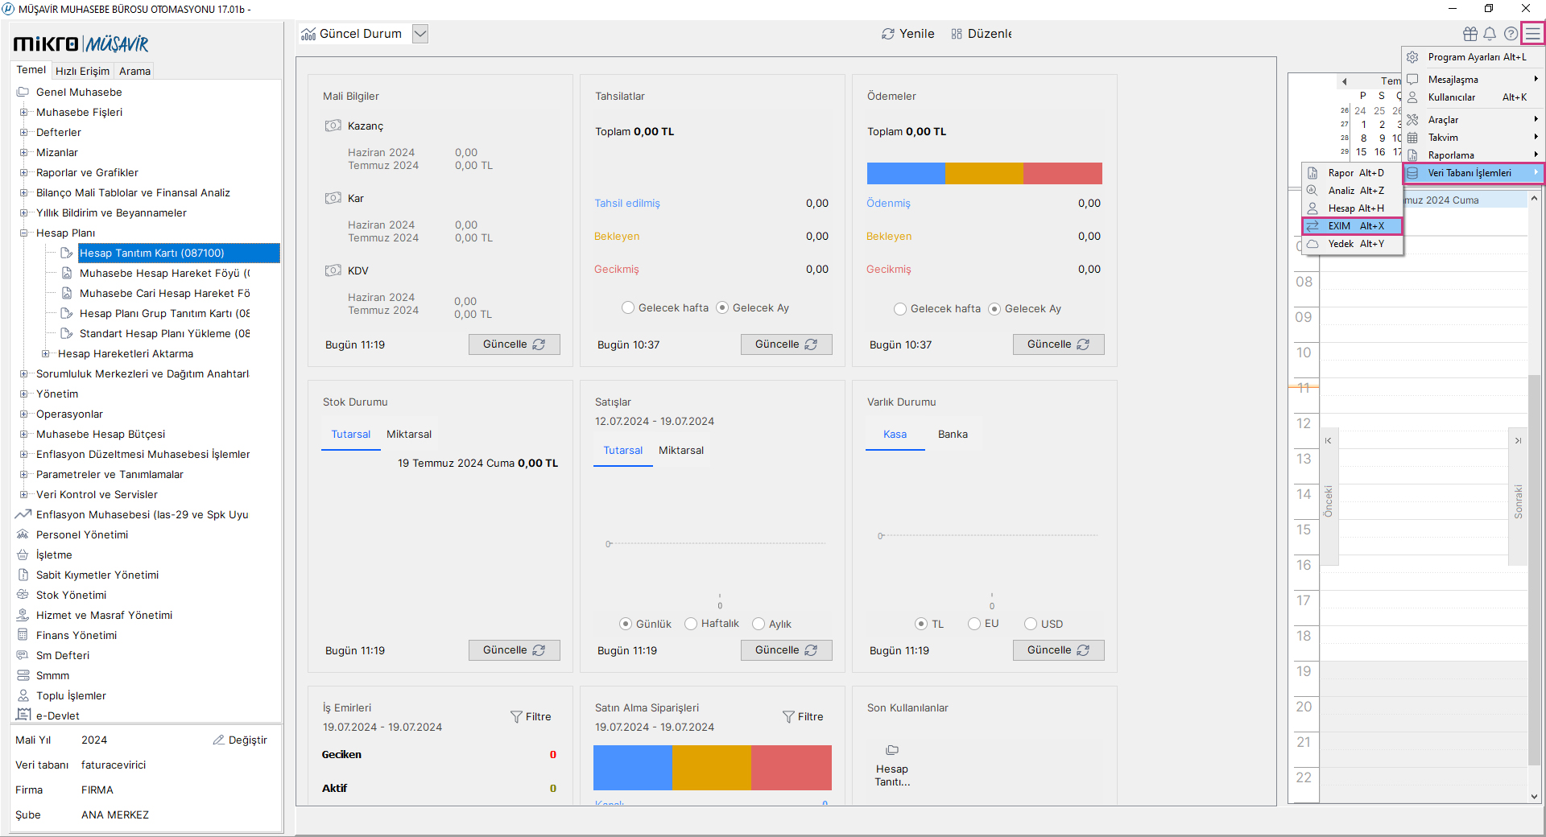Click the Güncel Durum chart icon

click(x=308, y=34)
